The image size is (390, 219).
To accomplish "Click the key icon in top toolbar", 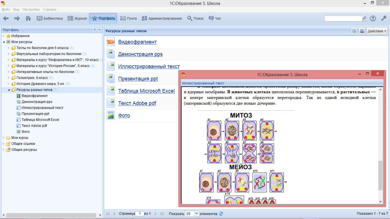I will (384, 18).
